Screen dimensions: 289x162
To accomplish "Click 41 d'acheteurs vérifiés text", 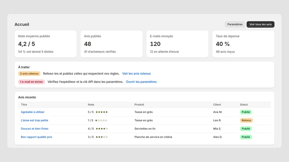I will [100, 52].
